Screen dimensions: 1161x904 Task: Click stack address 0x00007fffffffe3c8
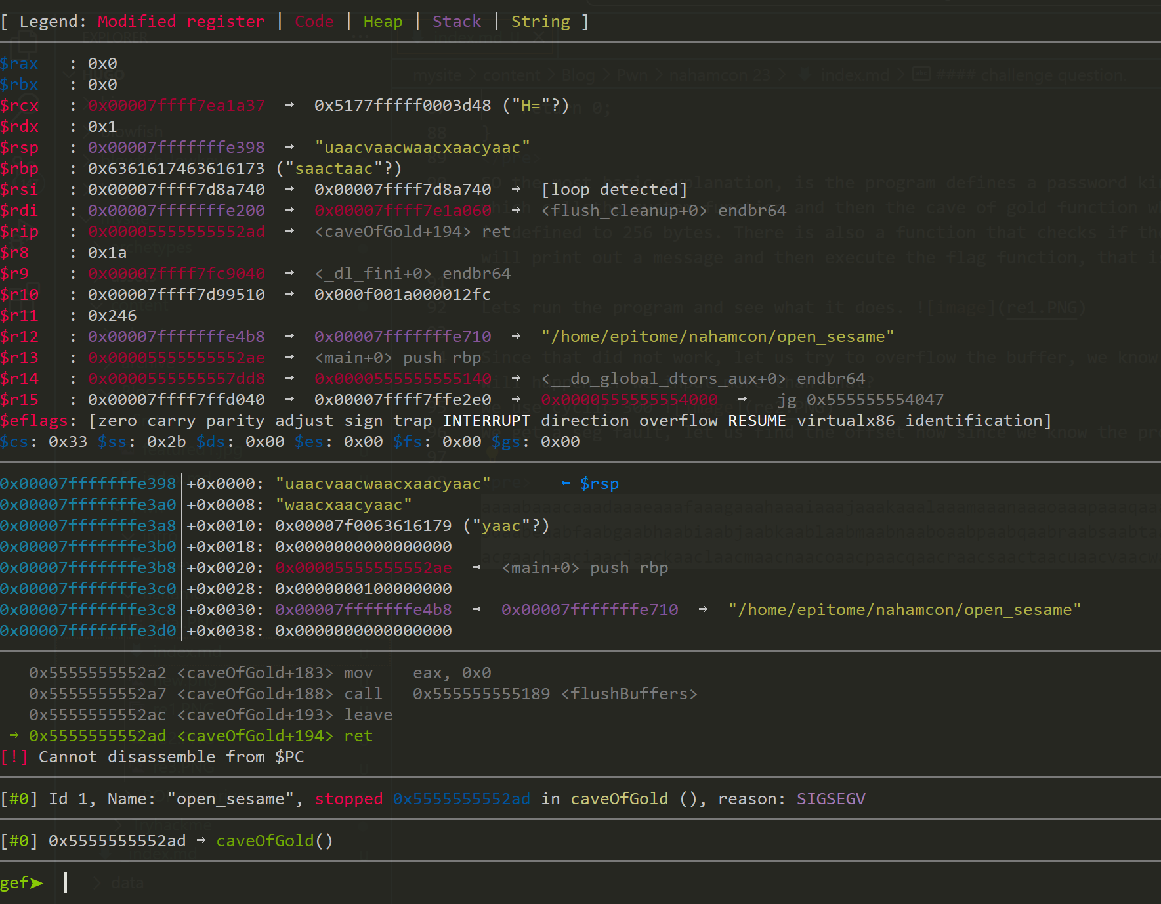pos(88,610)
